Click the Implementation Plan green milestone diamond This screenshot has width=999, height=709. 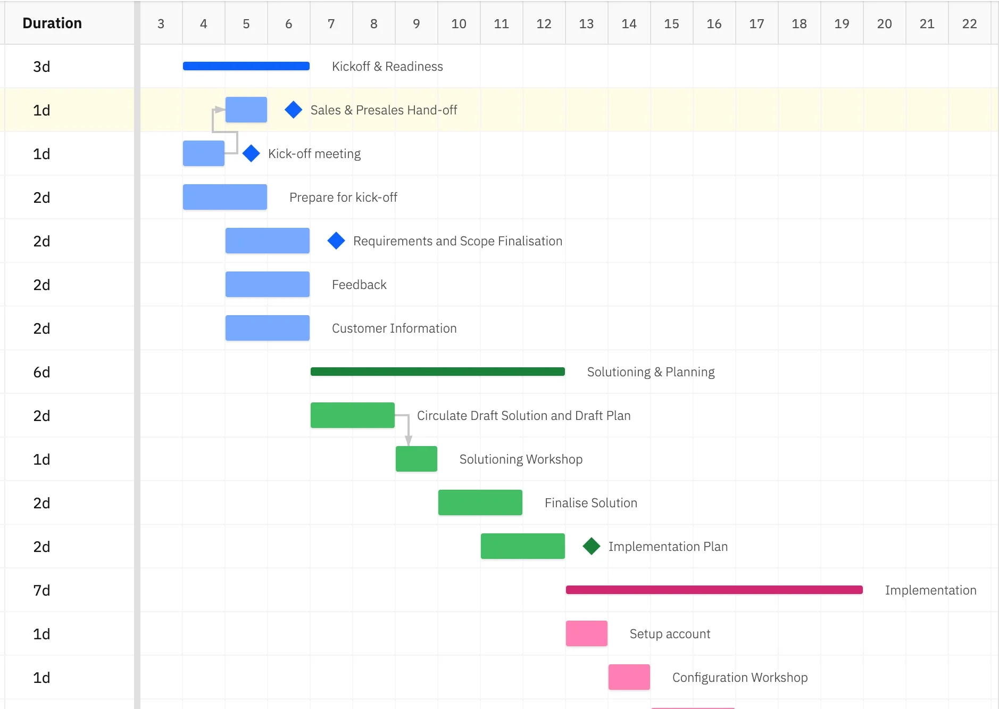click(x=591, y=546)
